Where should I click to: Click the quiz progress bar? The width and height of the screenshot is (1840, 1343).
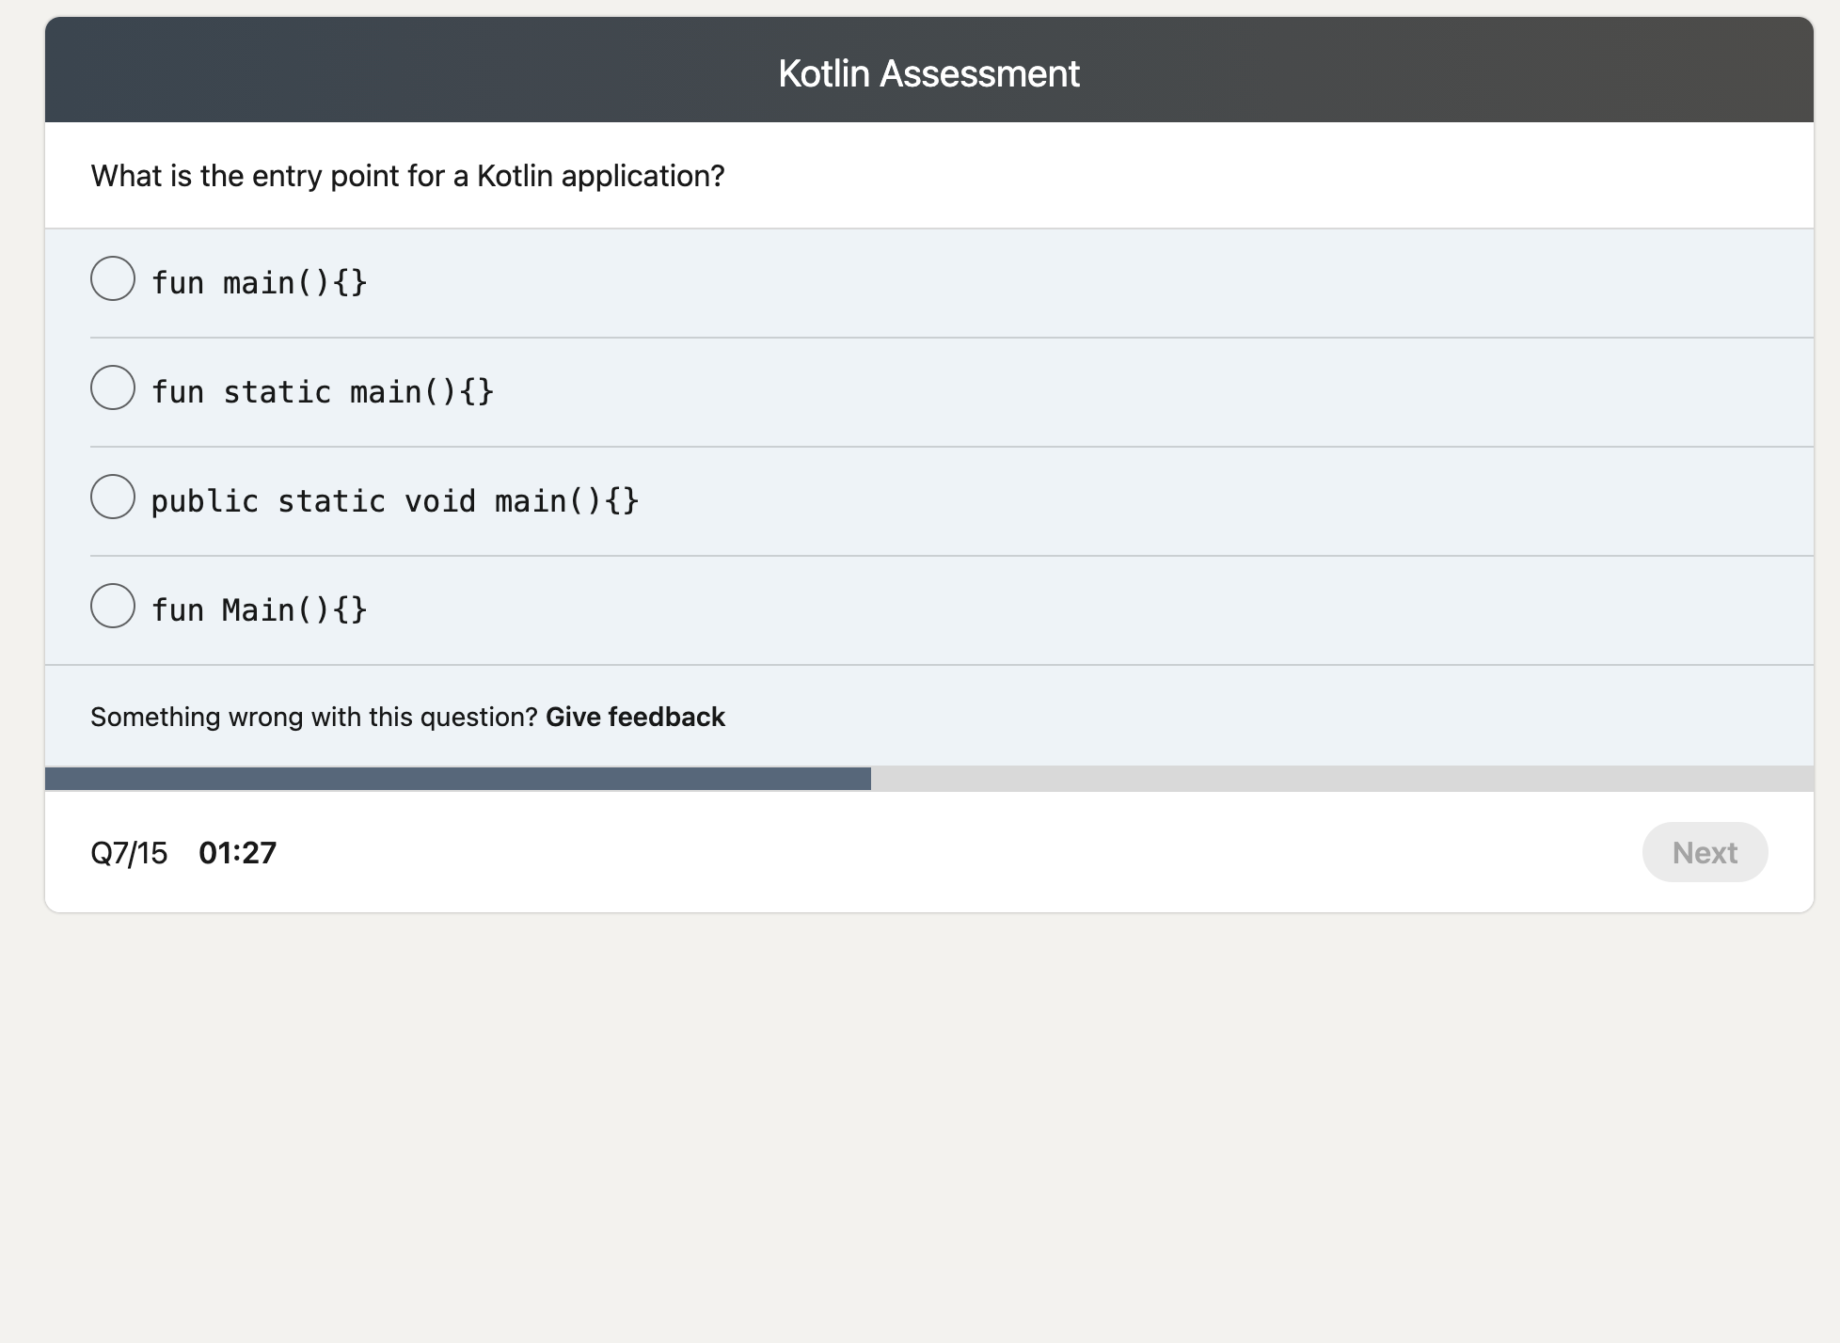point(929,779)
